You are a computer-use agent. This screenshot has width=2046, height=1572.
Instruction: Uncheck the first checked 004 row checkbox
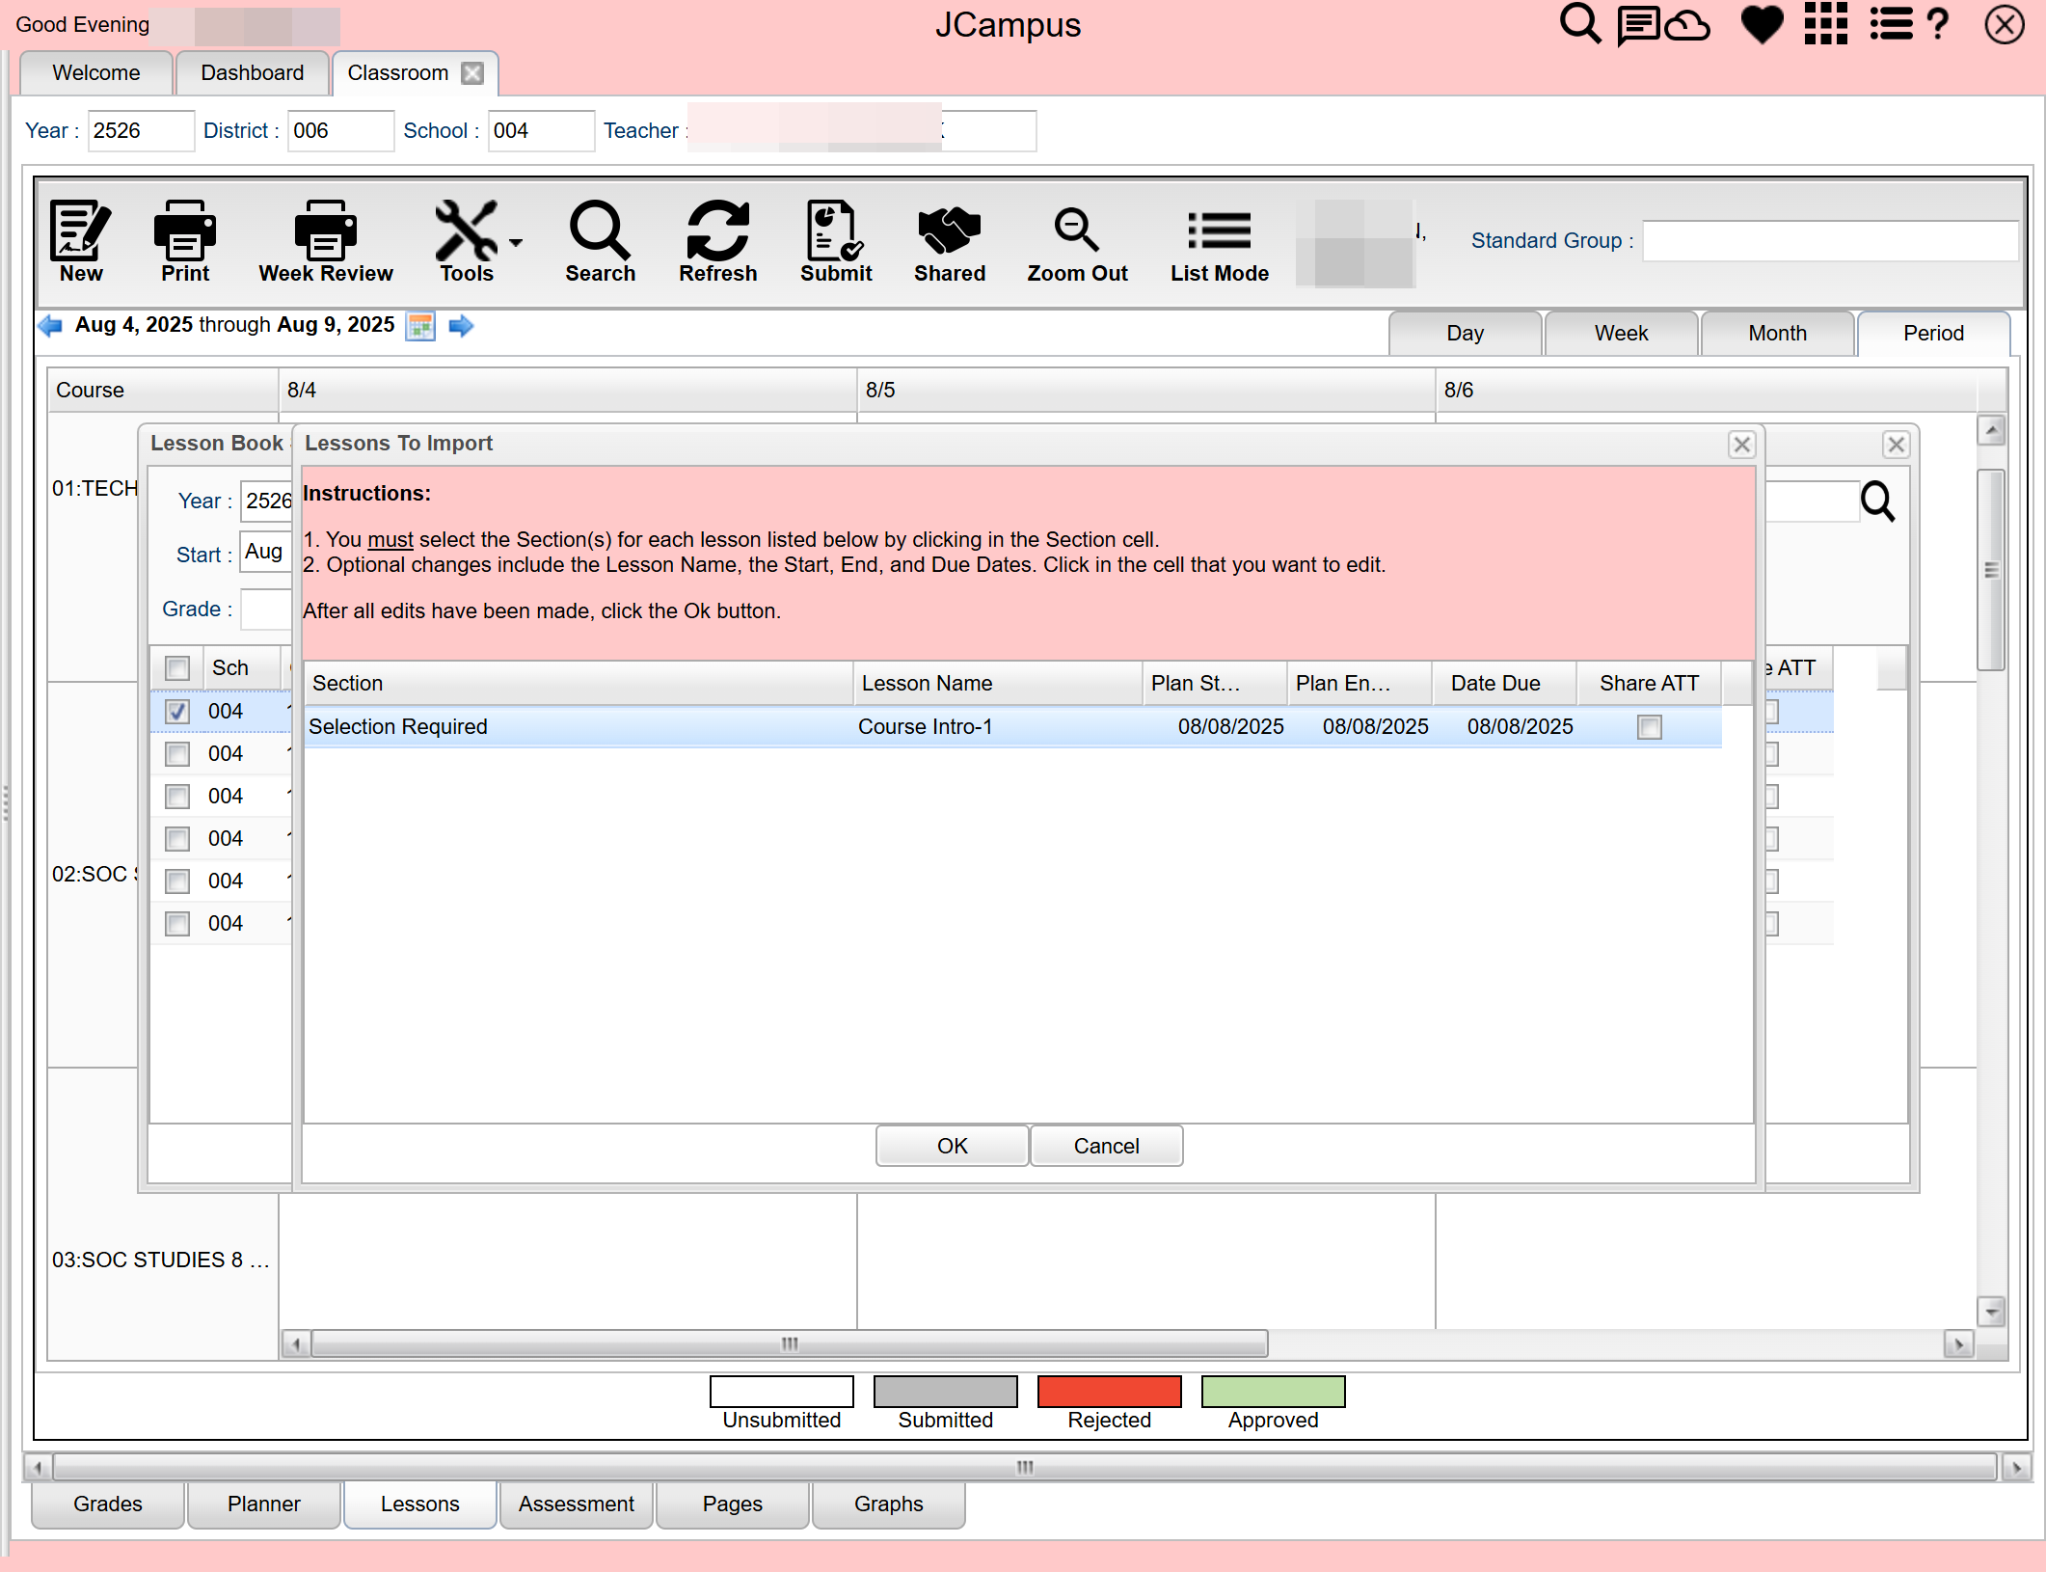tap(177, 712)
